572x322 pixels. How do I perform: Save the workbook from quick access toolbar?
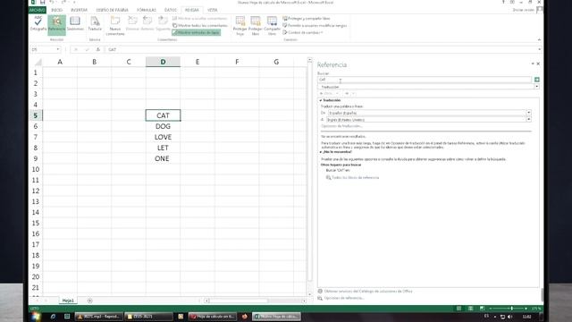(x=42, y=2)
